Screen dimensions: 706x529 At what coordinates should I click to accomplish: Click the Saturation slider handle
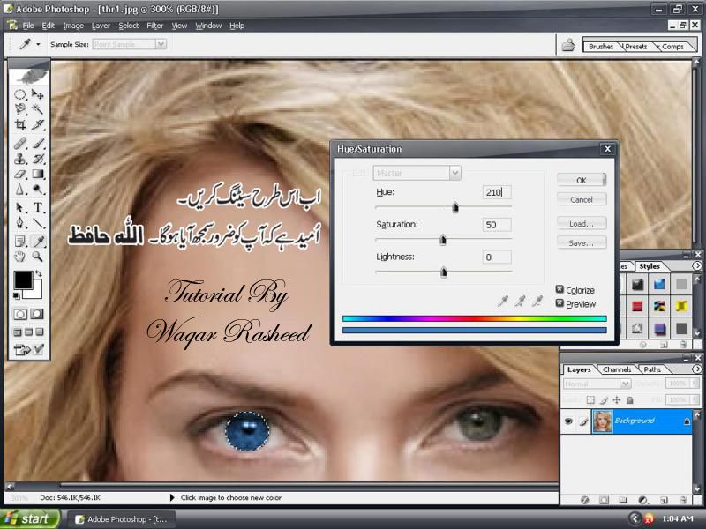click(x=443, y=239)
